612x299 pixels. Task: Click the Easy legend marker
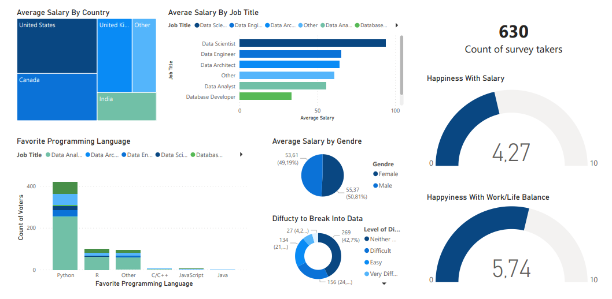point(366,262)
